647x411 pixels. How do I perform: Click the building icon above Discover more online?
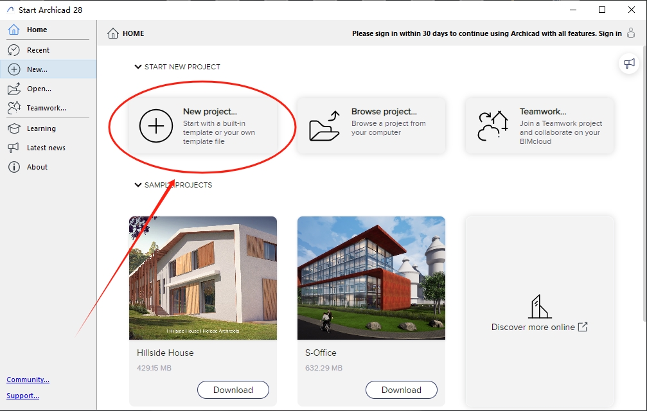click(x=539, y=306)
